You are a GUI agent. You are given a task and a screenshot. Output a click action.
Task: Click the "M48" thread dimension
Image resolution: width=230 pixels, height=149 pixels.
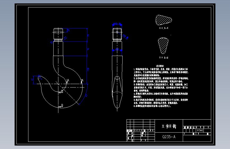click(x=117, y=24)
